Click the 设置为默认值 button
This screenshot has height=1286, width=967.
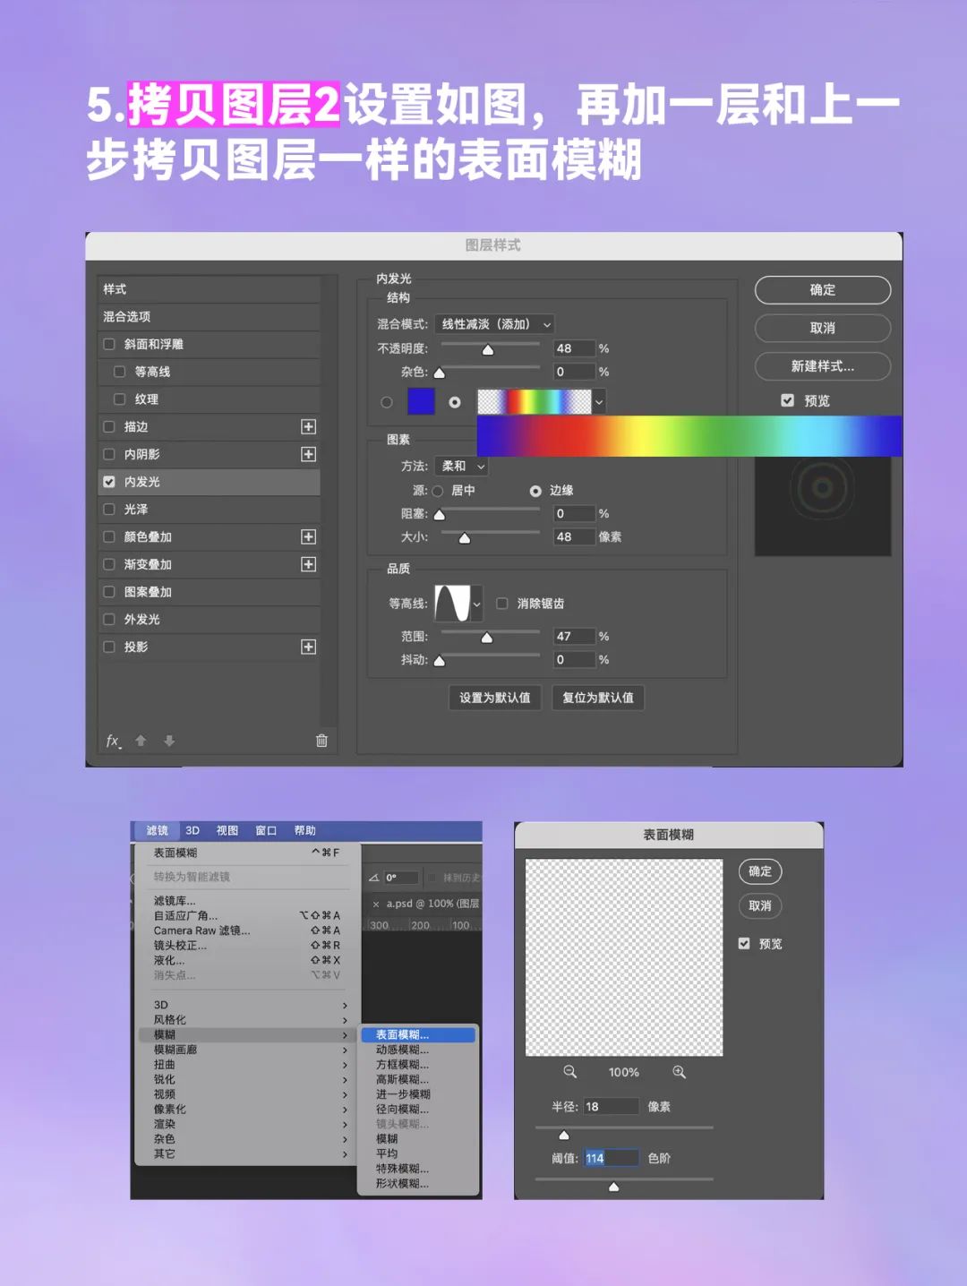tap(494, 698)
